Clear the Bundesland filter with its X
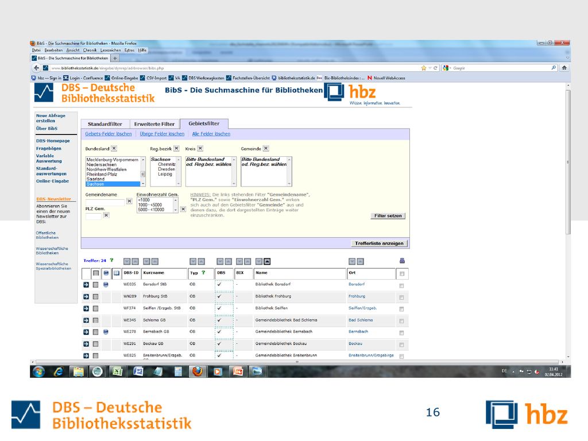Screen dimensions: 588x441 (x=114, y=149)
